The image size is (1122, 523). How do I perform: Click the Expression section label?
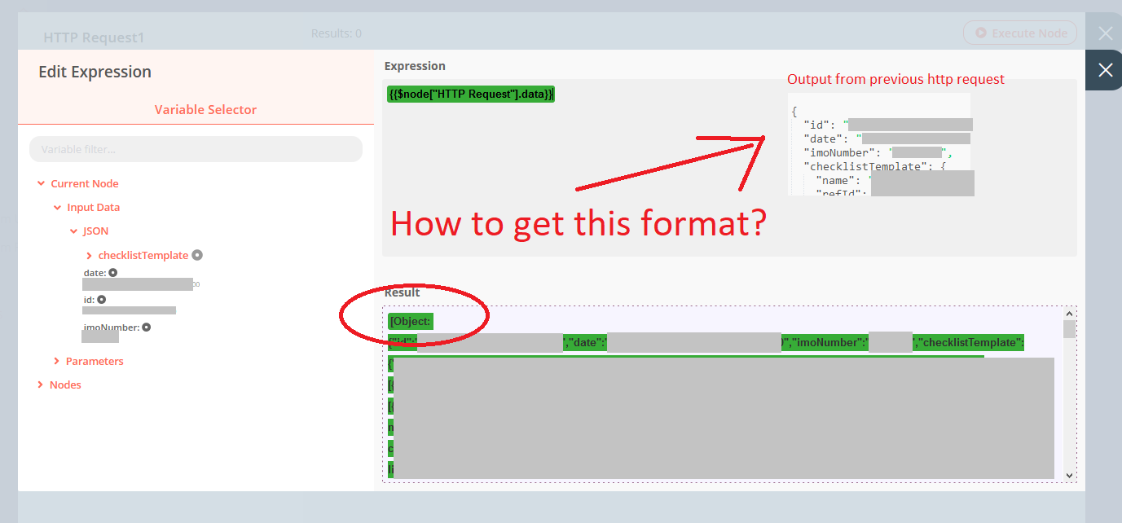point(415,66)
